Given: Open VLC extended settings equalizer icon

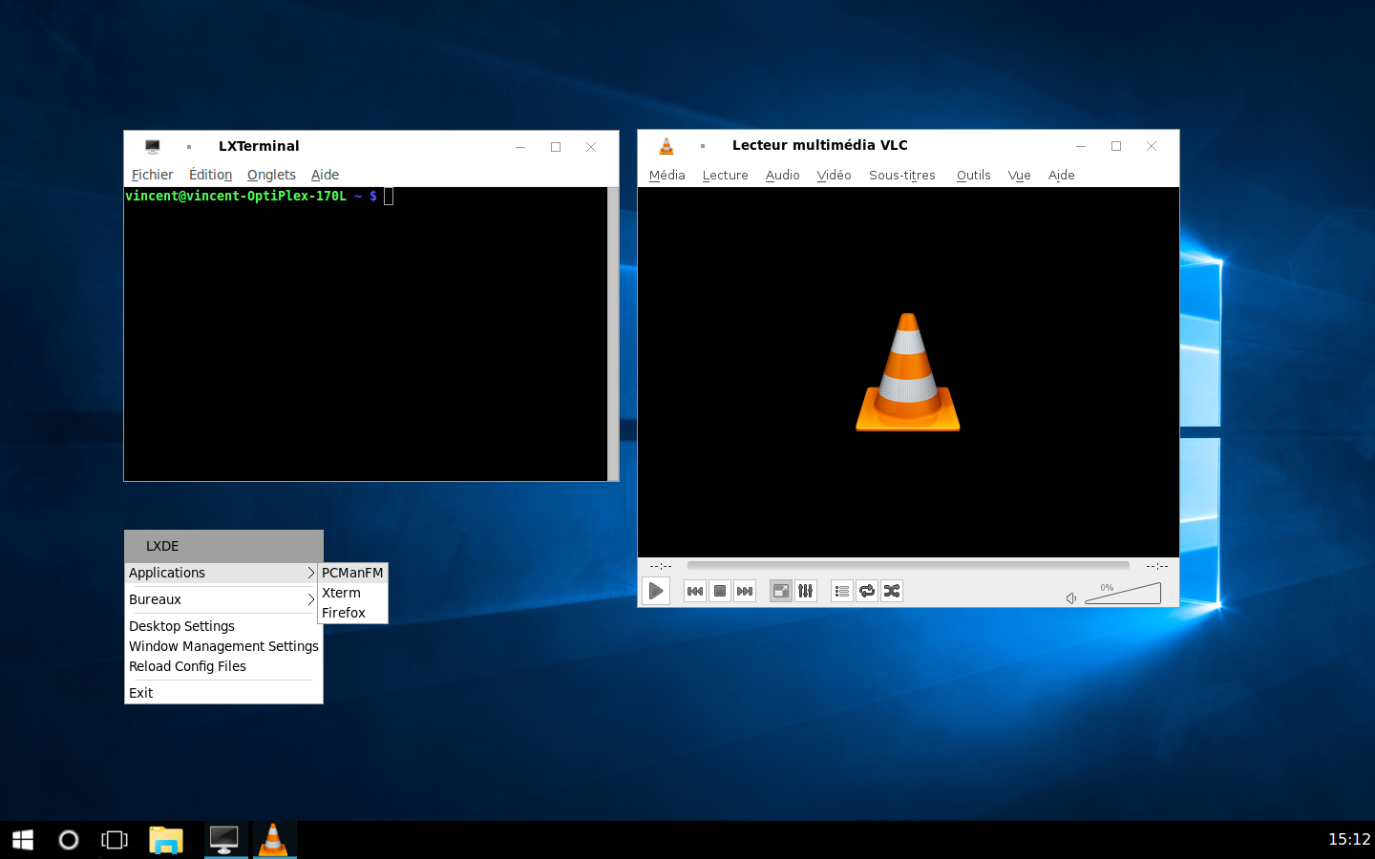Looking at the screenshot, I should (x=806, y=591).
